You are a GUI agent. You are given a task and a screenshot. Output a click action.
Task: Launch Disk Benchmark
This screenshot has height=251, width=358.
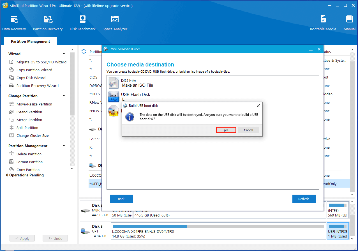coord(83,23)
